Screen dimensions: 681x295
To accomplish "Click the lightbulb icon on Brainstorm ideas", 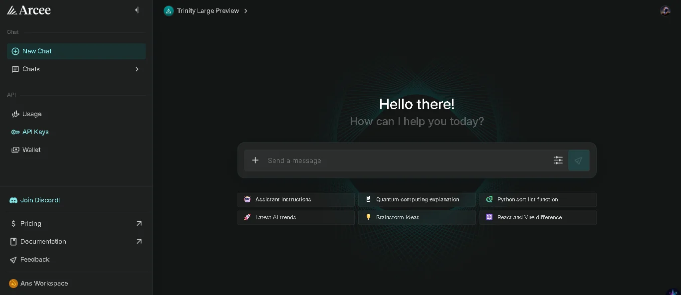I will click(368, 218).
